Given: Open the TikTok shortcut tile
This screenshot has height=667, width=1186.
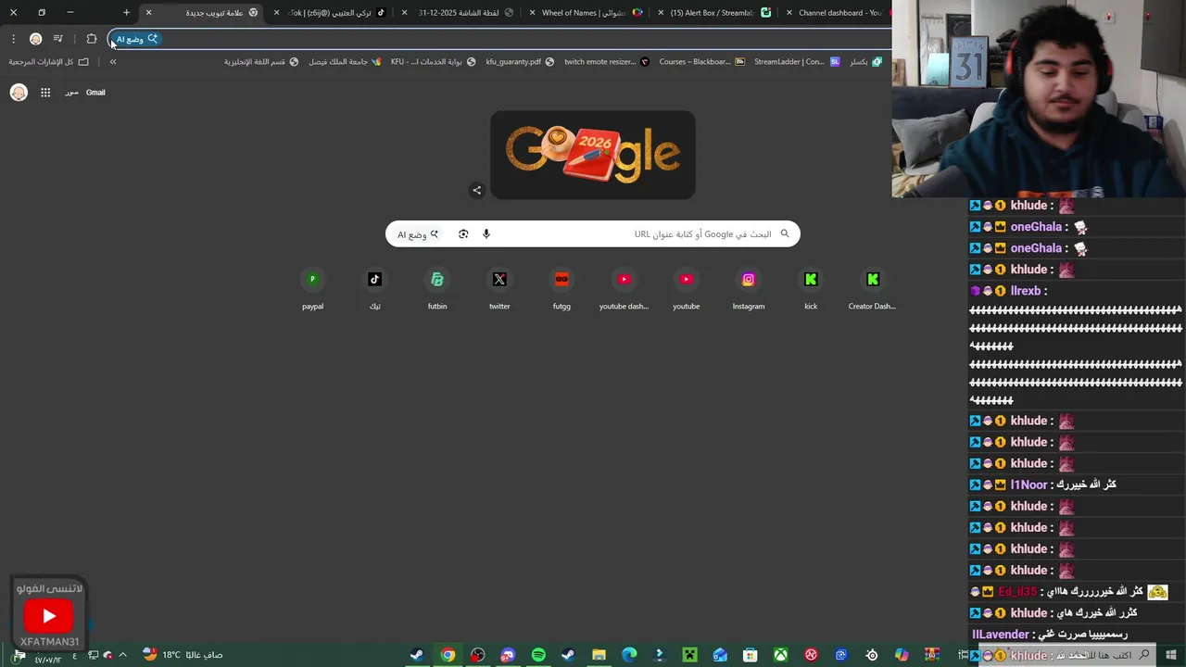Looking at the screenshot, I should [x=374, y=288].
